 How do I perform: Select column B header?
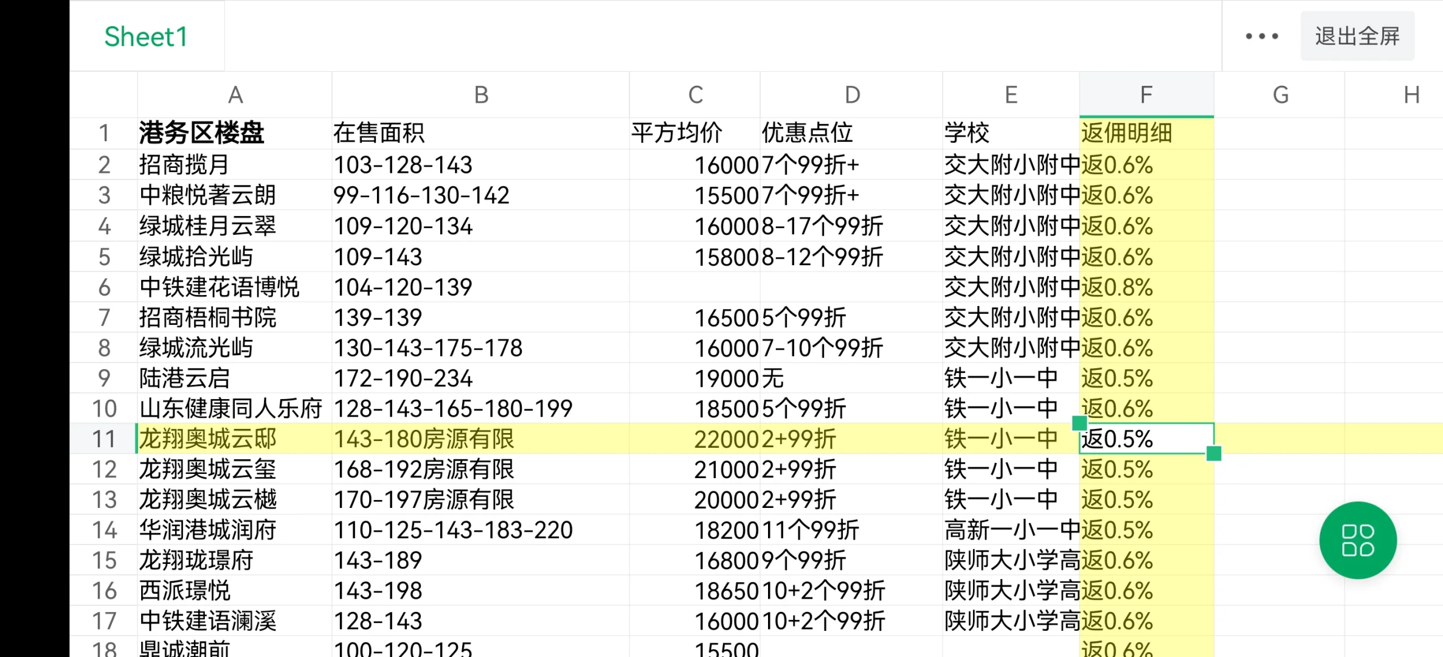click(x=481, y=95)
